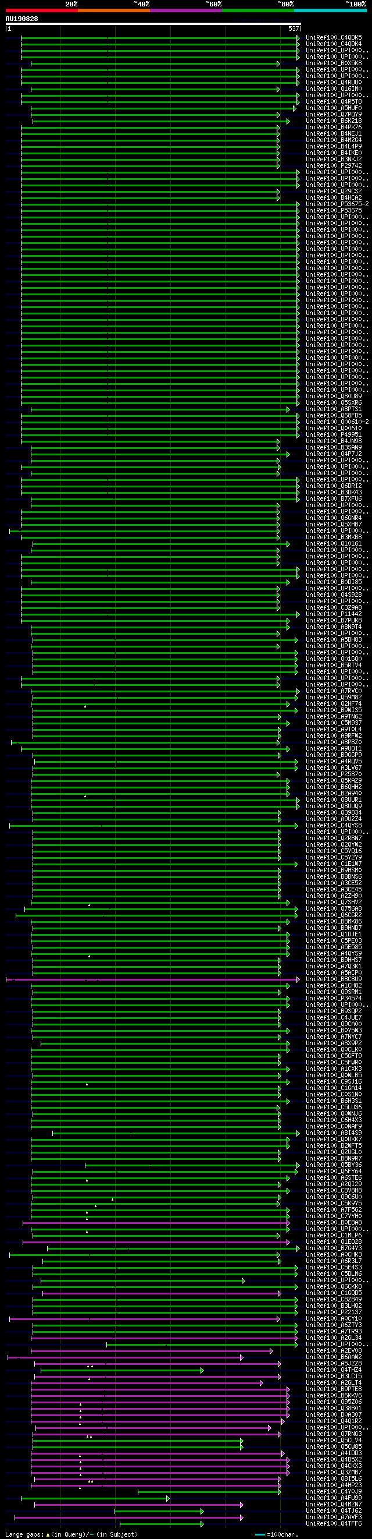Choose the UniRef100_Q7RNG3 entry
The height and width of the screenshot is (1539, 372).
[x=334, y=1434]
